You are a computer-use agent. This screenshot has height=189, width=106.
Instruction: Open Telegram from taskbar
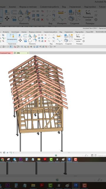coord(15,159)
